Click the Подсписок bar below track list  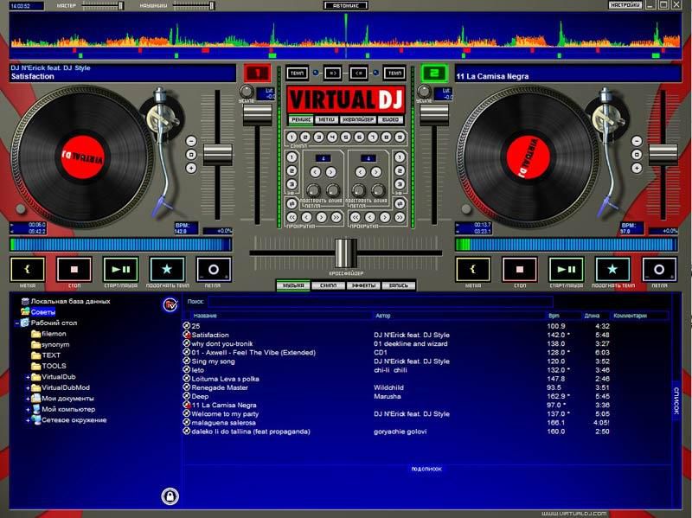pos(426,468)
